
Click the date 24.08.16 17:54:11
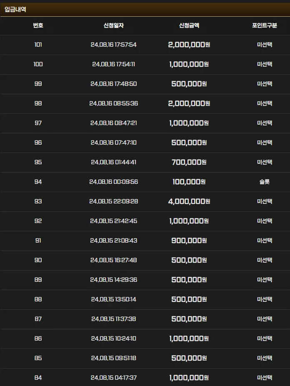tap(113, 64)
